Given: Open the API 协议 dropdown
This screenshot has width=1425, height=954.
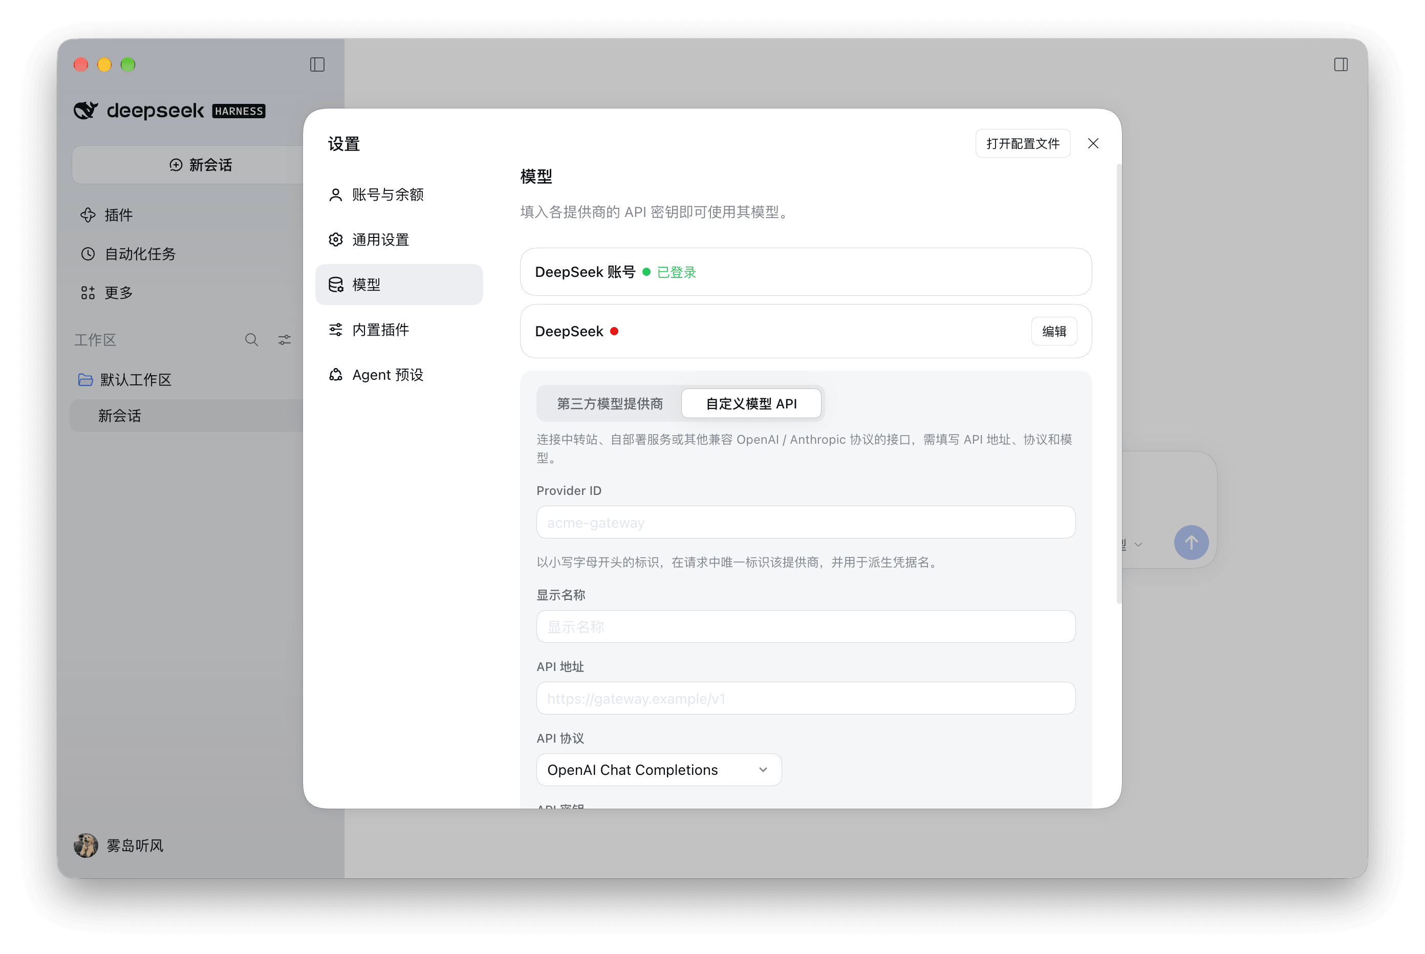Looking at the screenshot, I should (x=658, y=770).
